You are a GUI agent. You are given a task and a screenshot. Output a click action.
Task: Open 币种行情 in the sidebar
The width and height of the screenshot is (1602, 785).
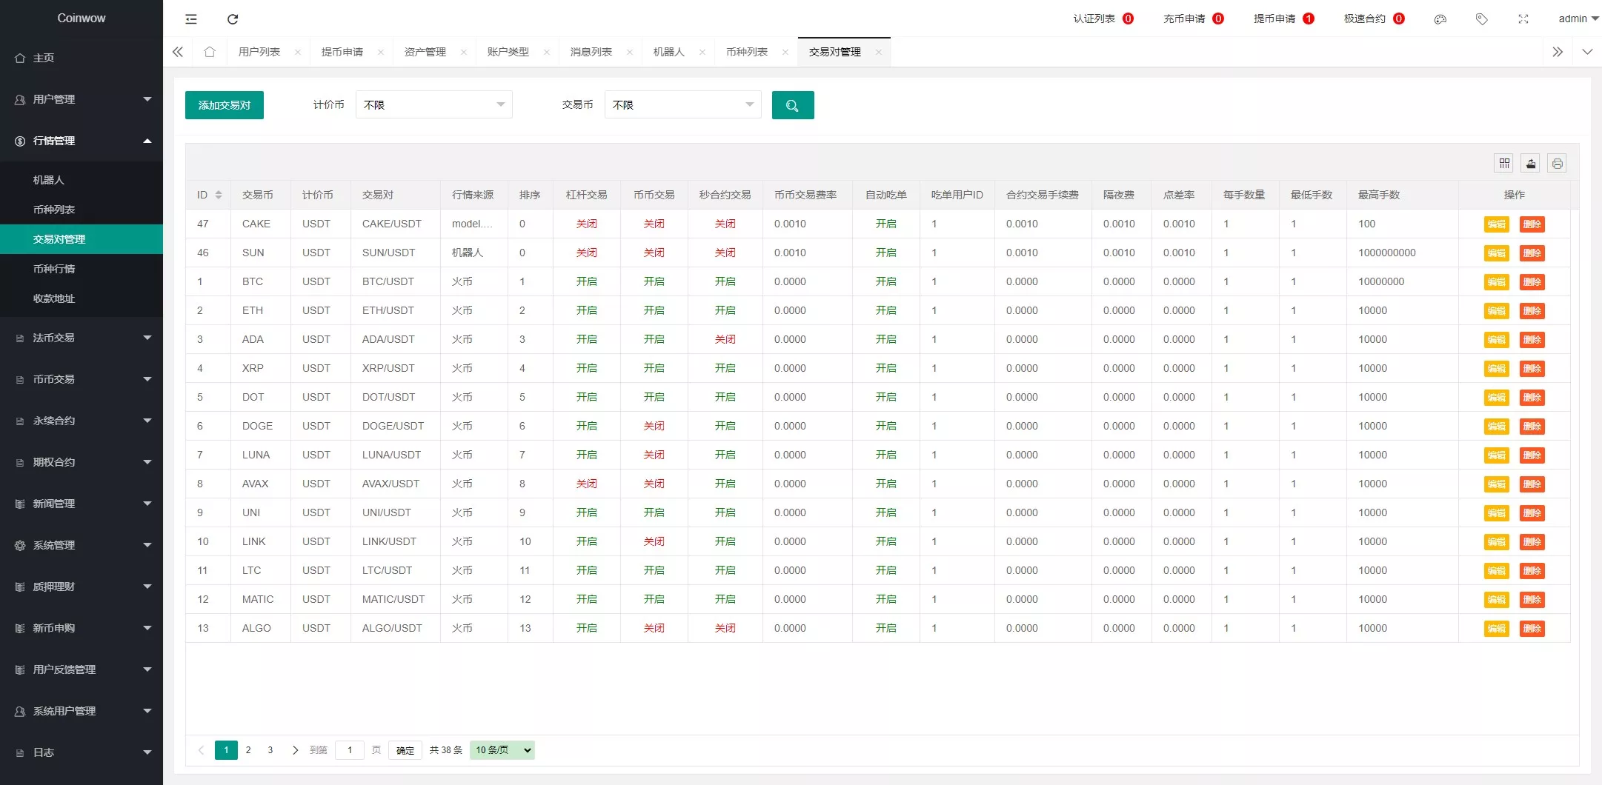pos(54,269)
